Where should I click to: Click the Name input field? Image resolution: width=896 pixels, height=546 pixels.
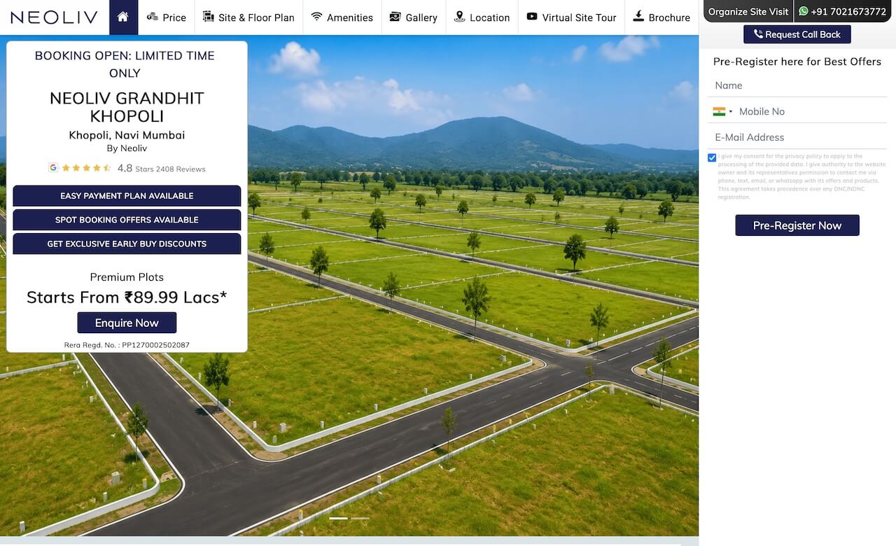click(x=797, y=85)
